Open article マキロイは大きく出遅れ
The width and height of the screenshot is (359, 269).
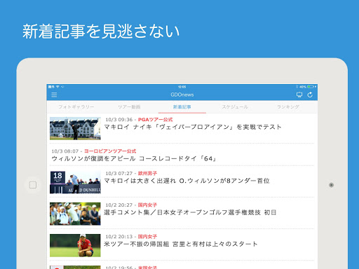point(187,181)
